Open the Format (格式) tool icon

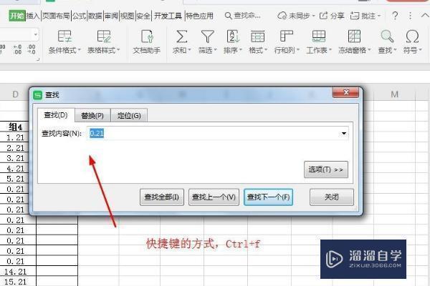[x=257, y=36]
